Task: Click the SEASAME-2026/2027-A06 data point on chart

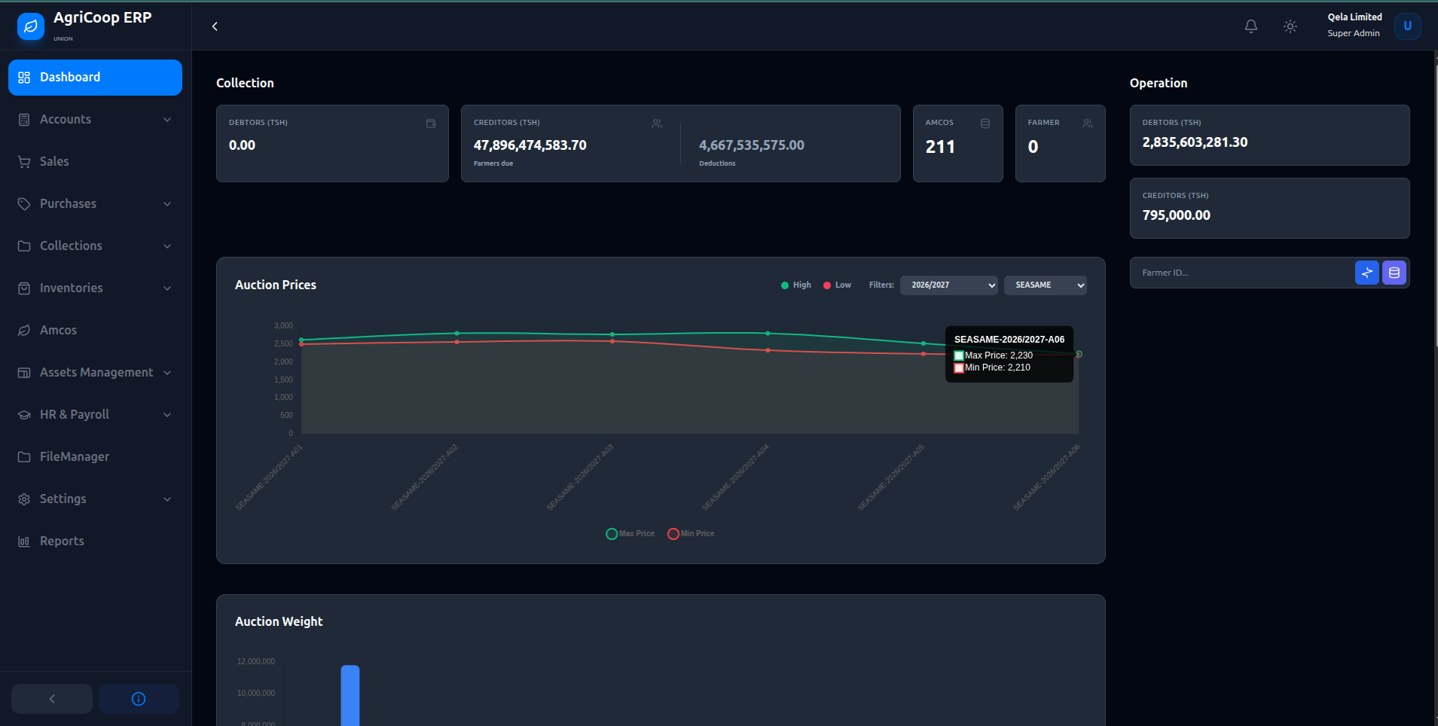Action: 1079,354
